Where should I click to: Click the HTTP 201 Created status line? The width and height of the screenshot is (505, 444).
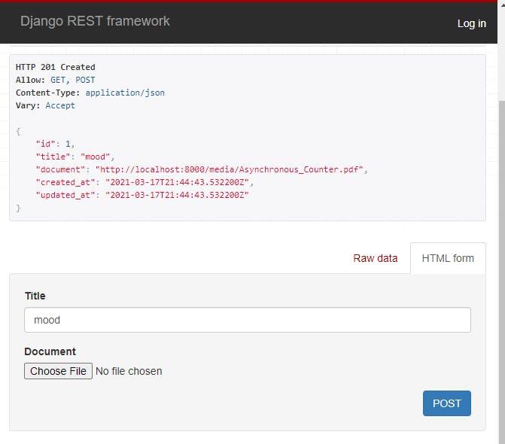56,67
